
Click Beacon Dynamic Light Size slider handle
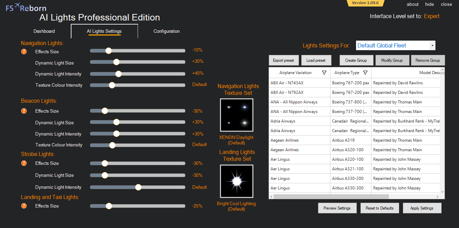point(116,122)
